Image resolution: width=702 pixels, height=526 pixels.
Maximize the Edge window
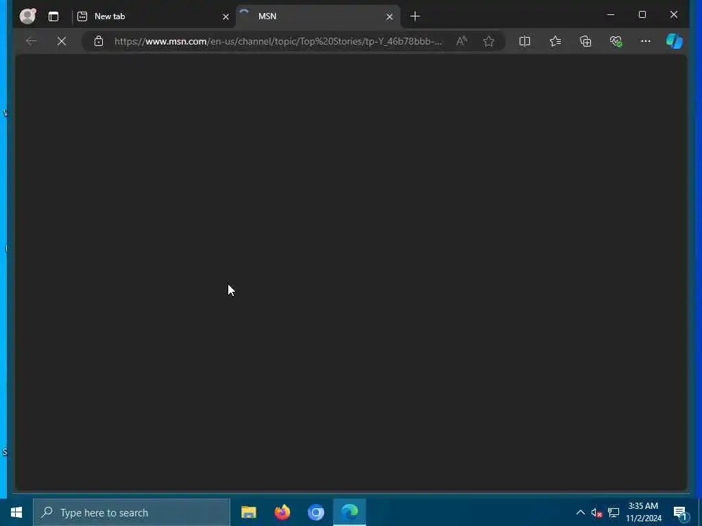[x=642, y=15]
